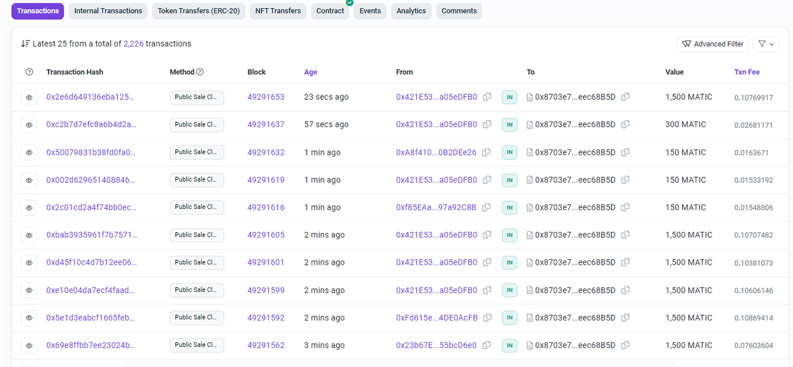Preview transaction 0x2e6d649136eba125 with eye icon

(x=29, y=97)
